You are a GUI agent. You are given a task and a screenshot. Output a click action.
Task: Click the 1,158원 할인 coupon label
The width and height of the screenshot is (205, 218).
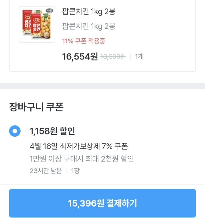(x=53, y=131)
